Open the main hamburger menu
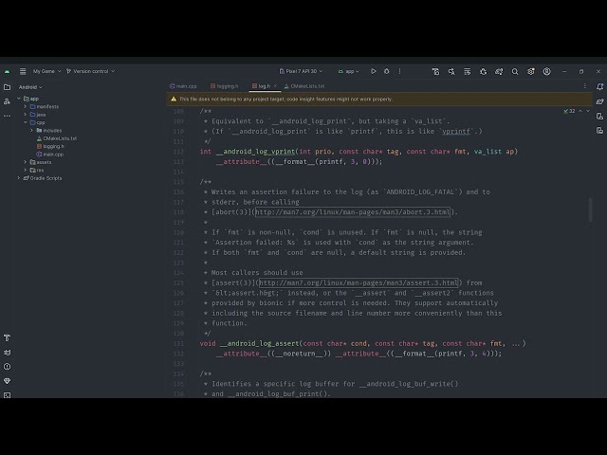The image size is (607, 455). click(x=23, y=71)
